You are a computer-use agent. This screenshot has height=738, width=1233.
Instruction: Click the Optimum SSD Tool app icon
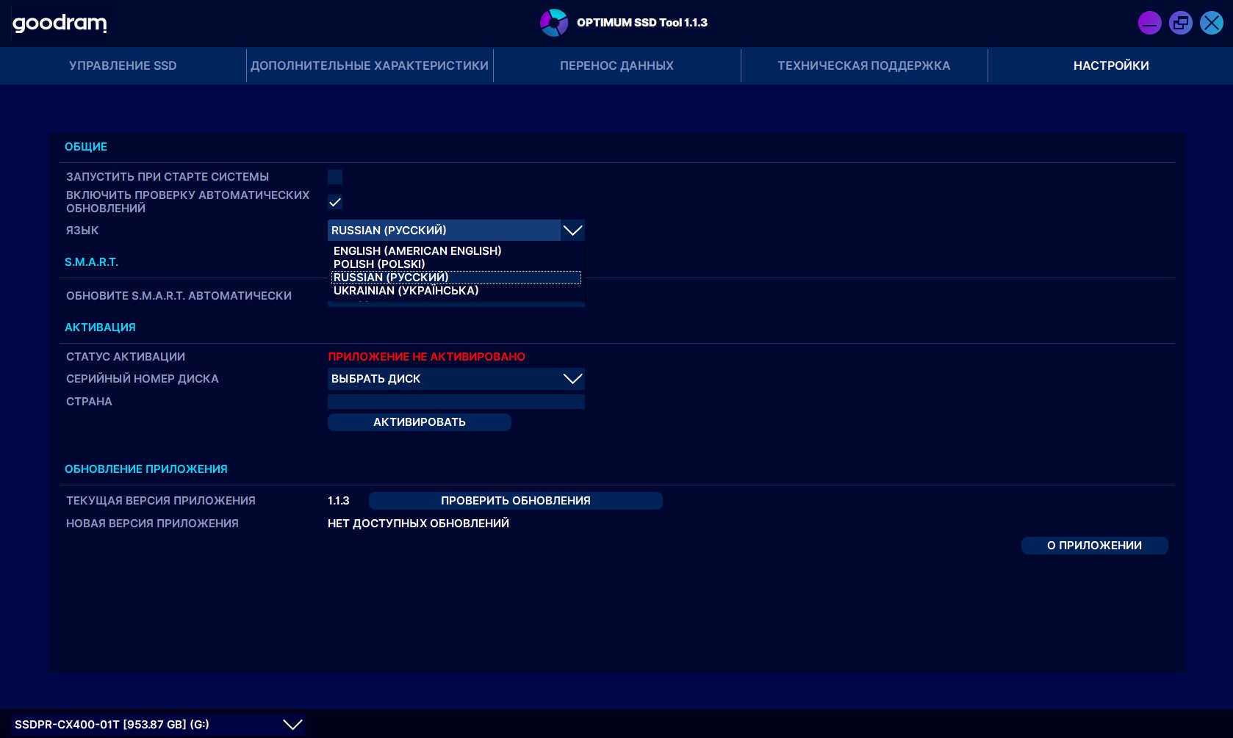554,23
